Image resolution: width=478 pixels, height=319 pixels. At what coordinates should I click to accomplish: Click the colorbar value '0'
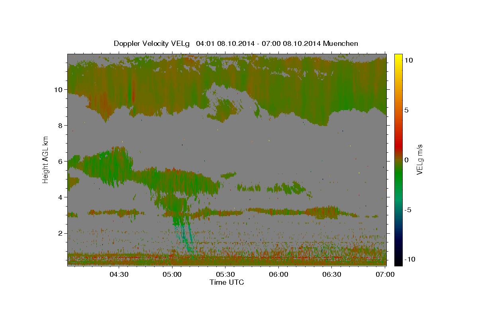click(407, 160)
